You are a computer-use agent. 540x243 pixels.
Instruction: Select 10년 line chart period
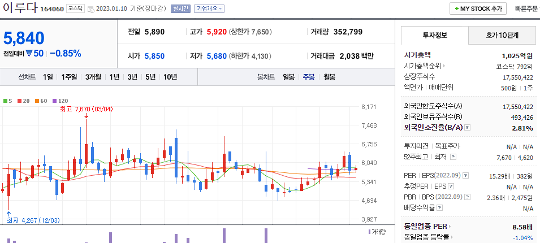pyautogui.click(x=170, y=77)
